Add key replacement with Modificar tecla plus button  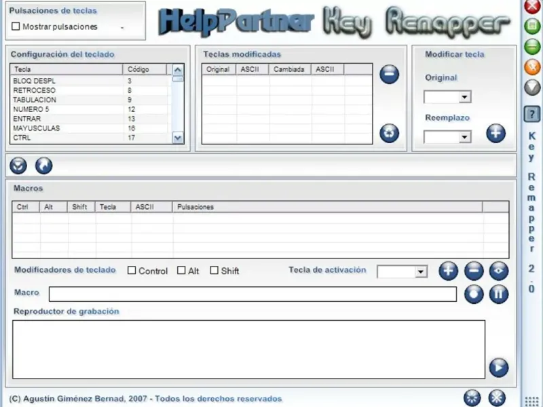495,133
